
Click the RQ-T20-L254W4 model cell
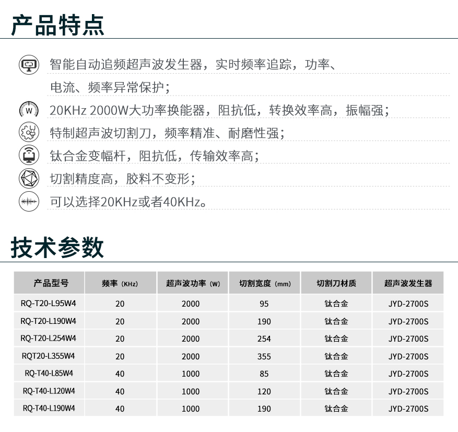pos(49,338)
